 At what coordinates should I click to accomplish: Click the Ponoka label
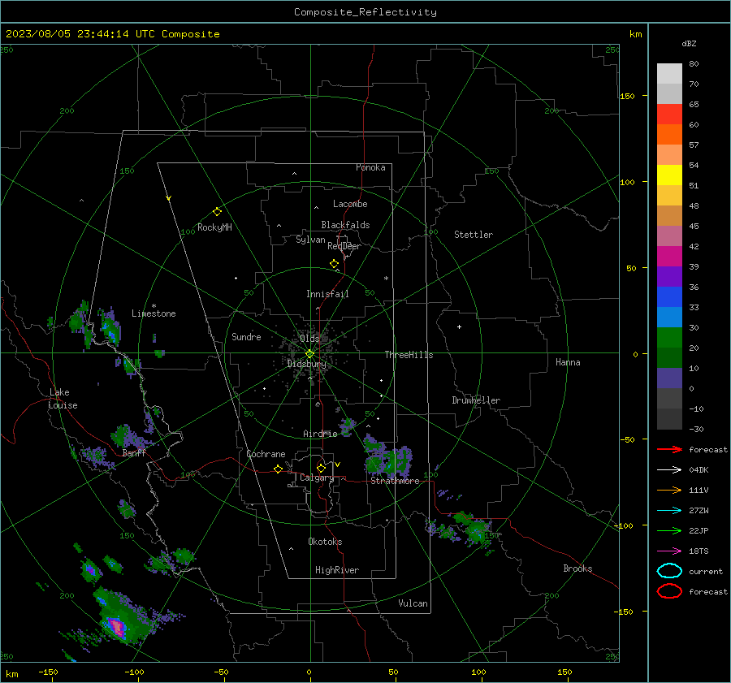[x=370, y=167]
